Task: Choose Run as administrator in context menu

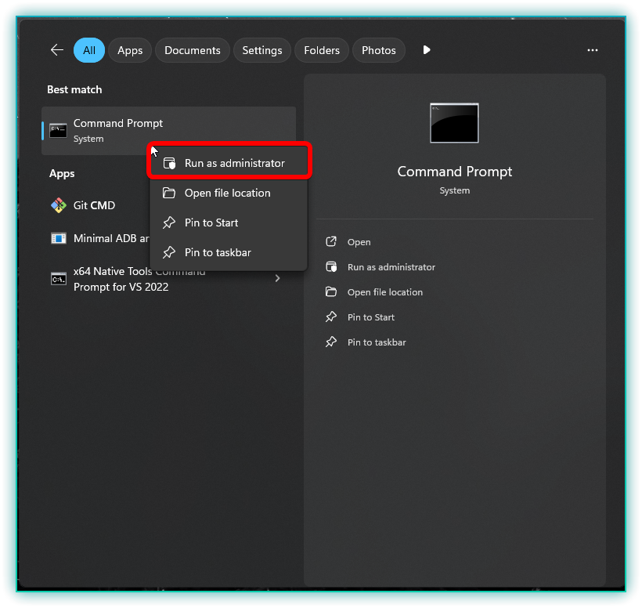Action: 229,163
